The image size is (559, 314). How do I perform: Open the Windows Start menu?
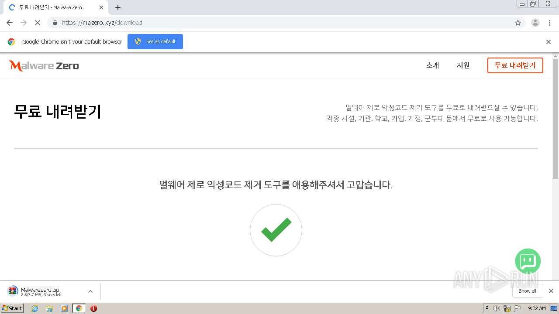click(x=12, y=308)
